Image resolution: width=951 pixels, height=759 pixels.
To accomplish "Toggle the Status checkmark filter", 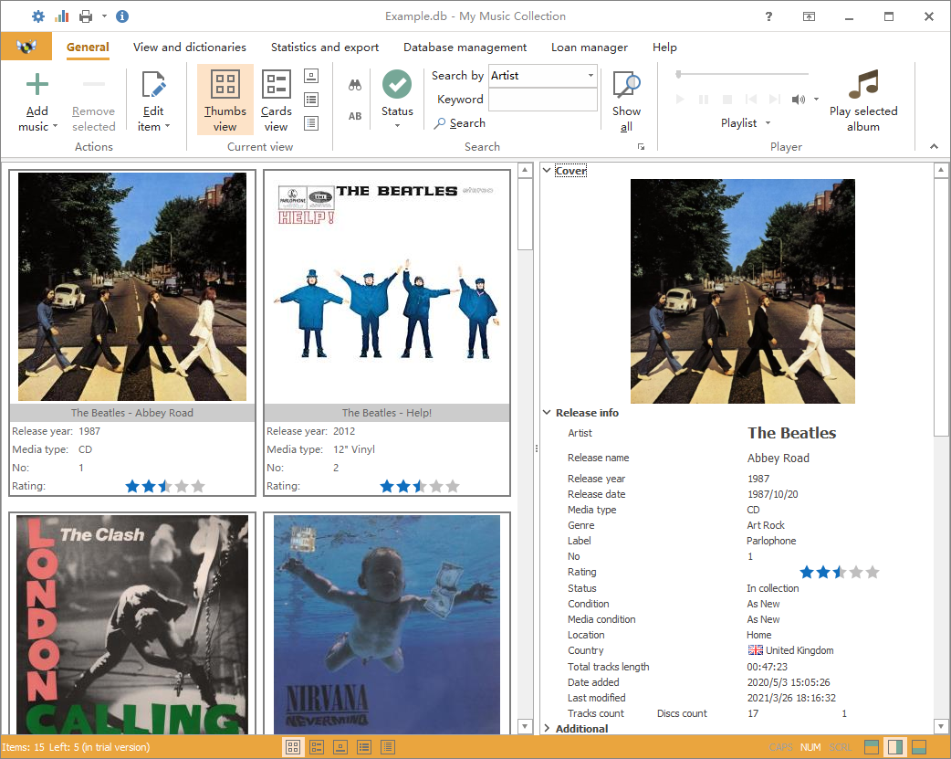I will [x=397, y=85].
